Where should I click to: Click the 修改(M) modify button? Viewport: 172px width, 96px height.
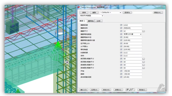[x=106, y=90]
